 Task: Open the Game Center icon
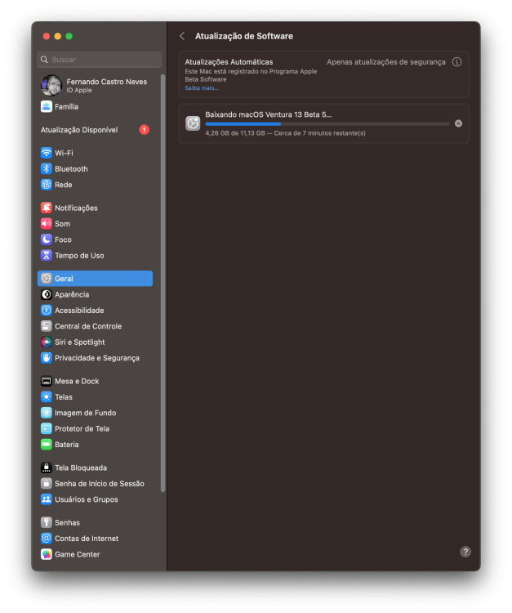46,554
